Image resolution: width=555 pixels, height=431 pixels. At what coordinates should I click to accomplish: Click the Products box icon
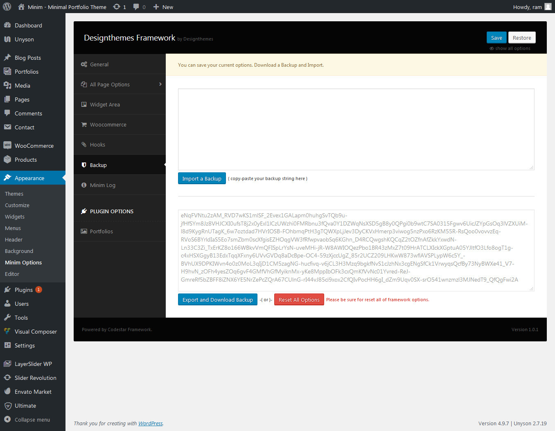pos(7,159)
